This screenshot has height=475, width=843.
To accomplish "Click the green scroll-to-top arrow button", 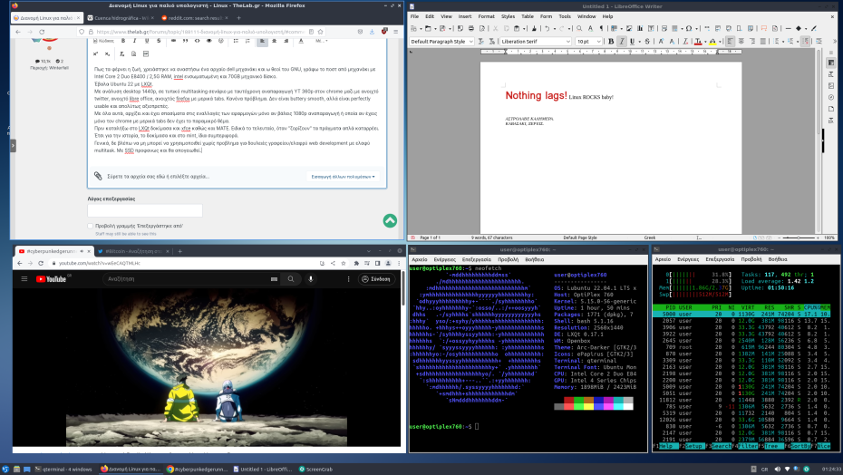I will tap(390, 220).
